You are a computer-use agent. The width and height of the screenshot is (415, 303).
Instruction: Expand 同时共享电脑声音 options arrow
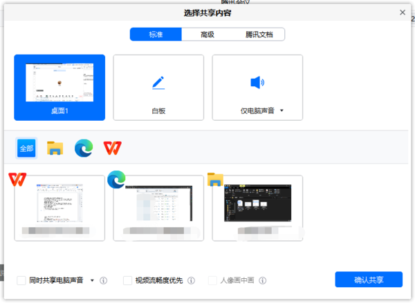[92, 280]
